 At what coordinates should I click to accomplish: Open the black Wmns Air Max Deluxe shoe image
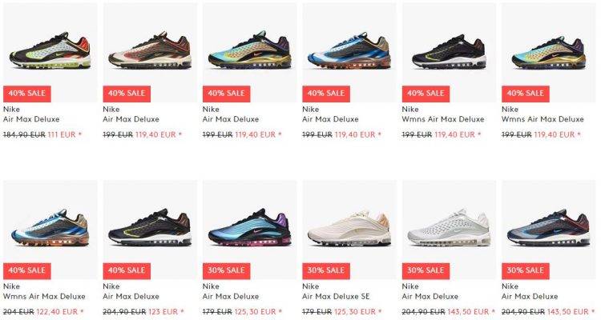(449, 52)
